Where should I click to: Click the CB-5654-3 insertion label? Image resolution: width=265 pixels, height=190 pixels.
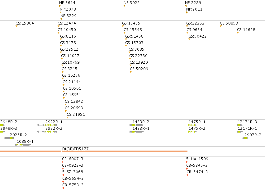tap(73, 179)
